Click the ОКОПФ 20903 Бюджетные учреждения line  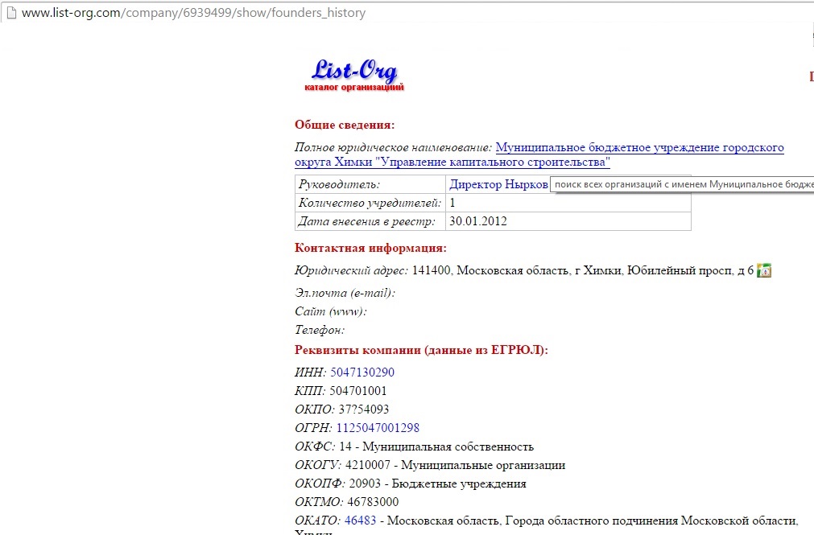point(411,484)
